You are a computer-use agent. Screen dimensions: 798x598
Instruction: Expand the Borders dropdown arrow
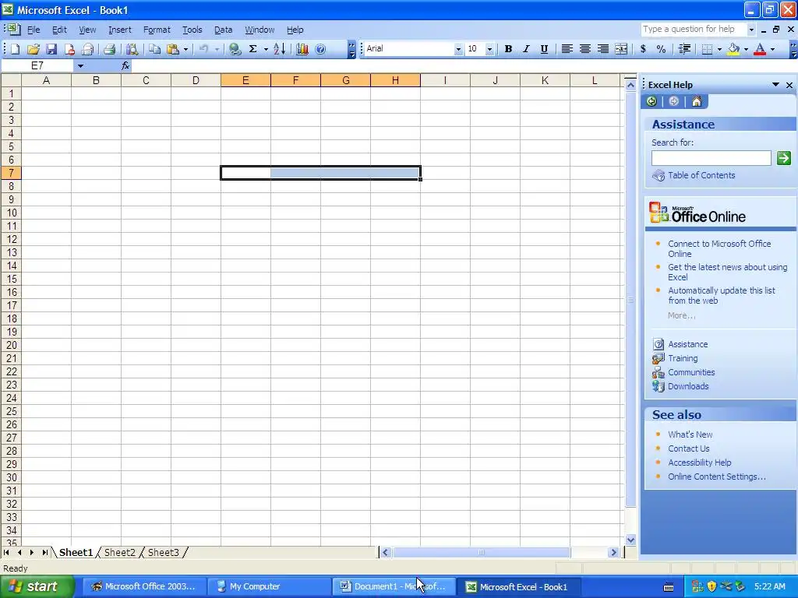tap(719, 49)
